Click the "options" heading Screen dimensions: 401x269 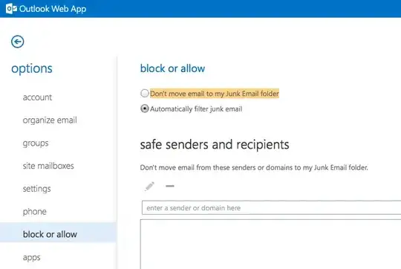pos(32,68)
